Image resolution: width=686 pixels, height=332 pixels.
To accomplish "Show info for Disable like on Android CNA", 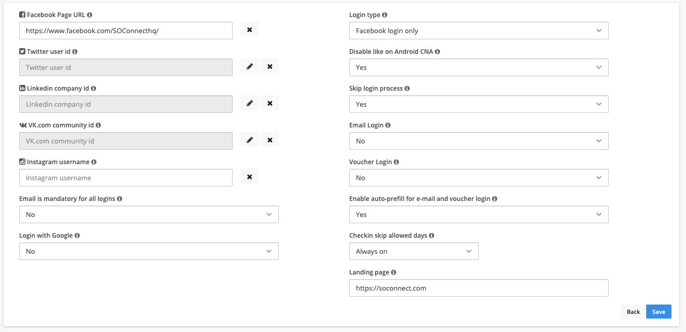I will coord(438,52).
